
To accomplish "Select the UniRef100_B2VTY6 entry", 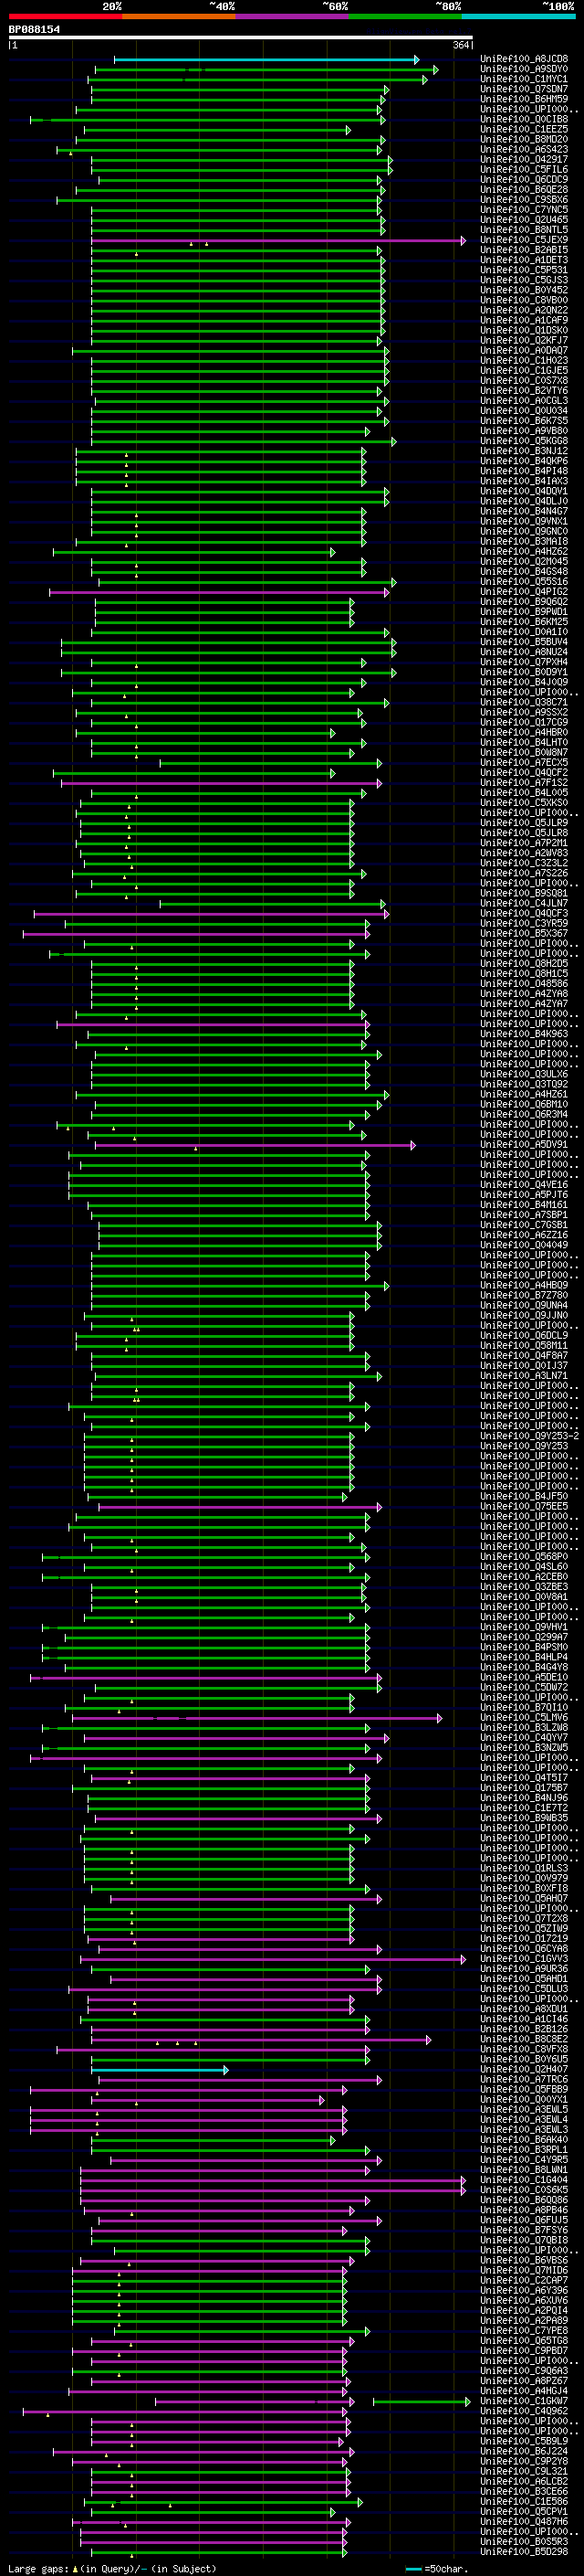I will click(524, 391).
